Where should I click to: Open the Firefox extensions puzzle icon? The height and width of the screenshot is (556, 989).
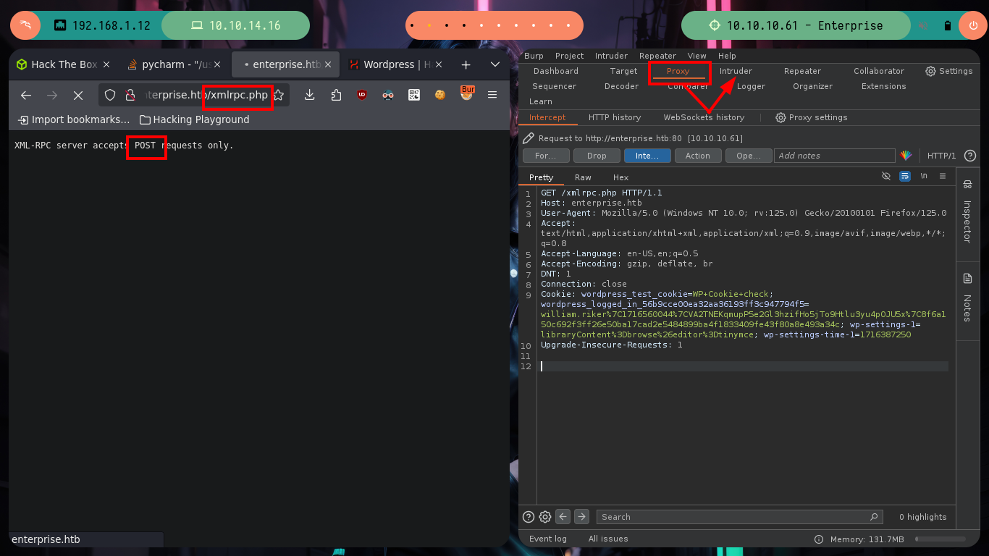[336, 95]
